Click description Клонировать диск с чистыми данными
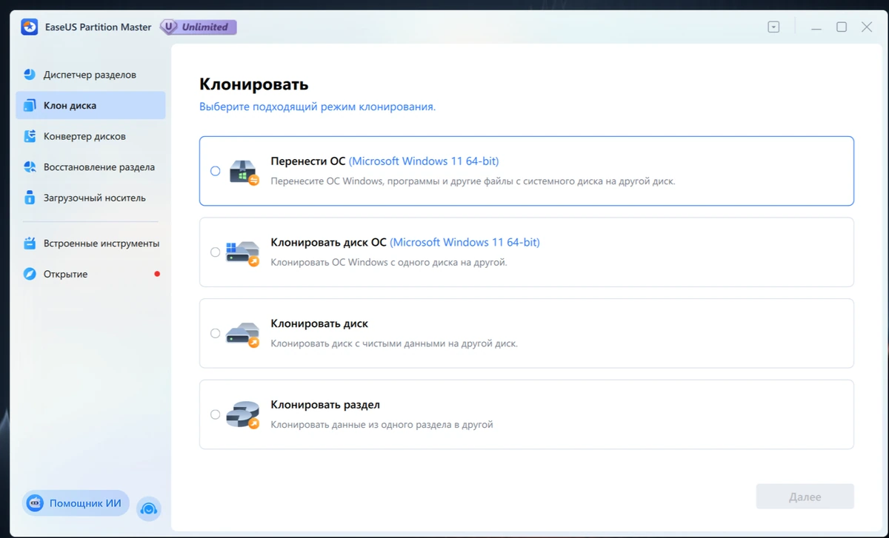Image resolution: width=889 pixels, height=538 pixels. click(x=394, y=343)
